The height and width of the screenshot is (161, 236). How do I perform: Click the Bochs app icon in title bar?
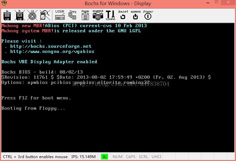(x=4, y=3)
